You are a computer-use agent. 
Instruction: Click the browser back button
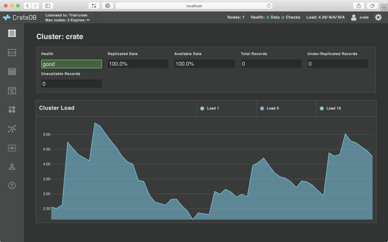click(x=27, y=6)
